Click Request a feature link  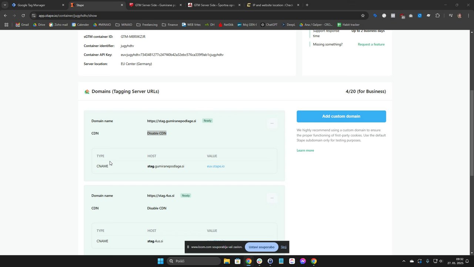(x=371, y=44)
